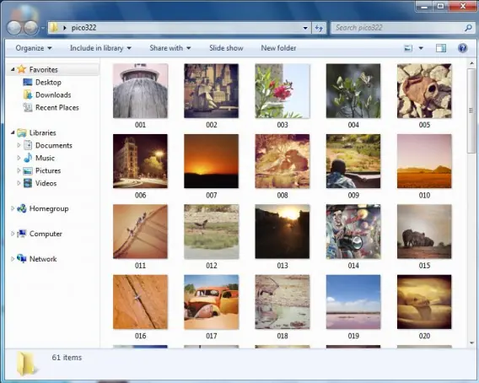Open the Include in library dropdown

[x=100, y=48]
